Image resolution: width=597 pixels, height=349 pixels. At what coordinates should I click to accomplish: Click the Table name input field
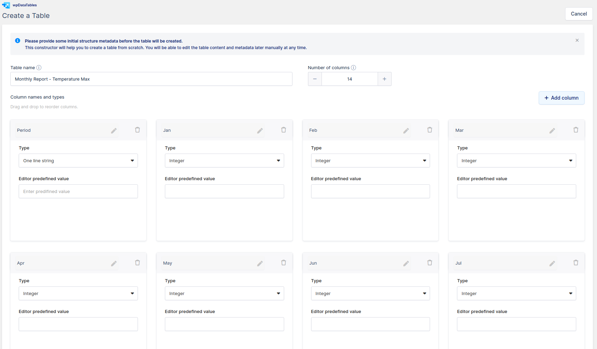[x=151, y=79]
